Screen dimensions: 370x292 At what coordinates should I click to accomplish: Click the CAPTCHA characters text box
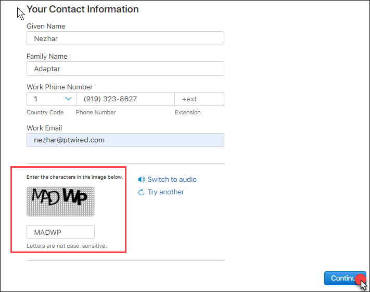(60, 232)
